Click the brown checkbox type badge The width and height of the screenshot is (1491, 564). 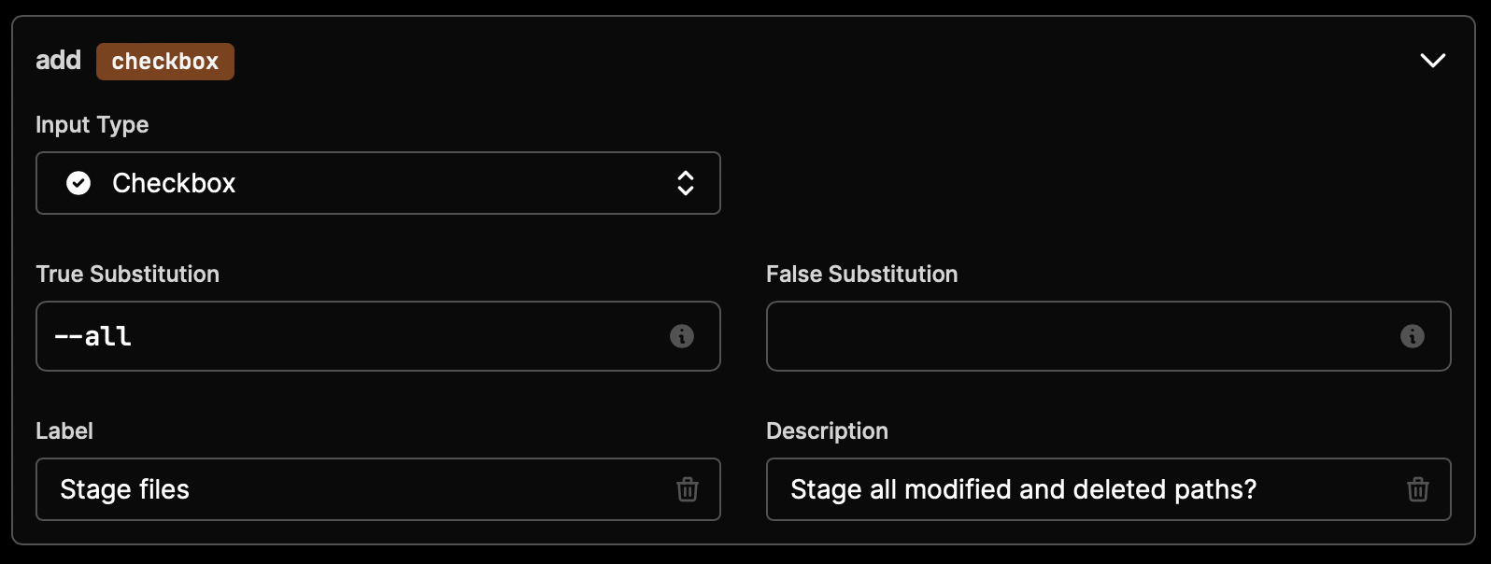point(165,62)
